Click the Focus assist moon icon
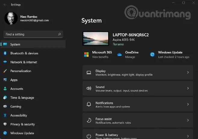 pos(89,120)
